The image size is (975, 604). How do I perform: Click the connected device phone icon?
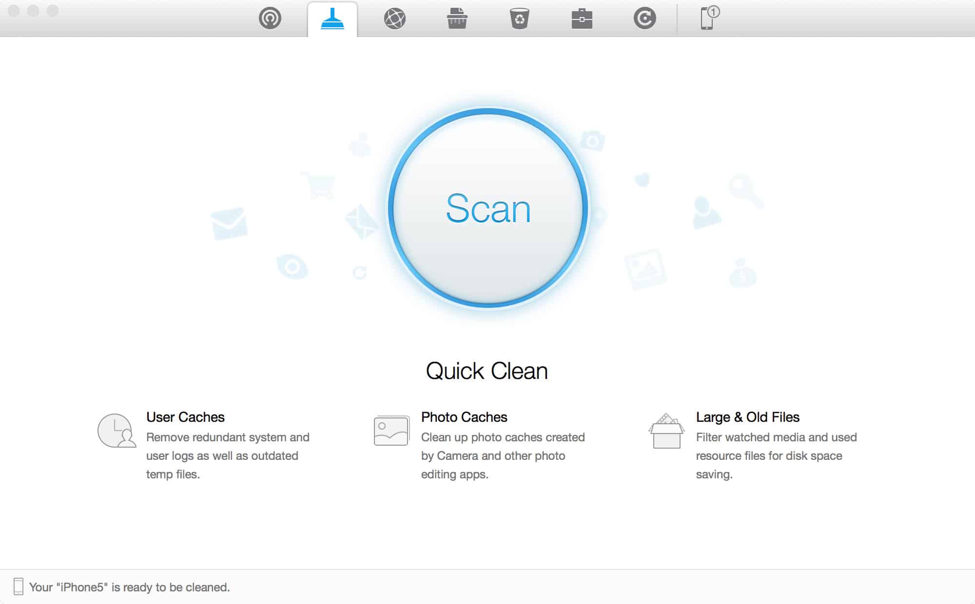click(707, 19)
